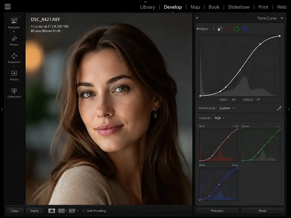Enable the Soft Proofing checkbox
This screenshot has width=291, height=218.
pyautogui.click(x=84, y=211)
